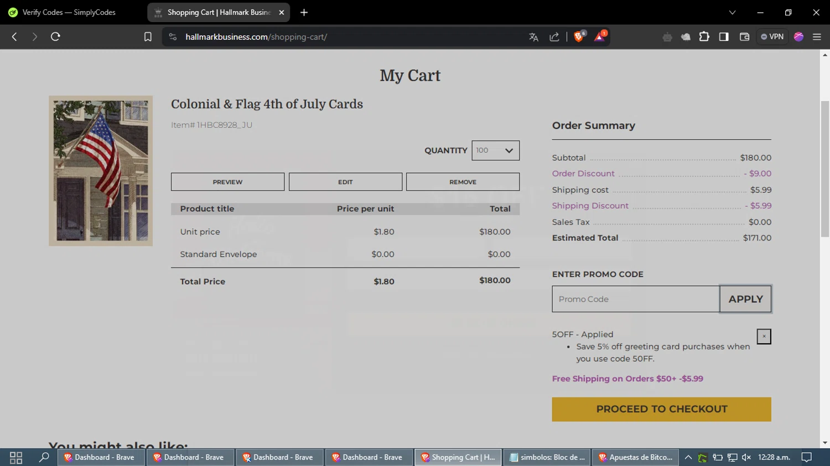Switch to first Dashboard - Brave taskbar window
This screenshot has height=466, width=830.
point(100,457)
